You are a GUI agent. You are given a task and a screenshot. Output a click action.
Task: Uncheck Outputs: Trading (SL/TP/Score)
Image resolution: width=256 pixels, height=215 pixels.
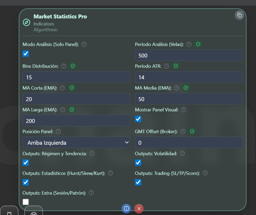point(138,182)
